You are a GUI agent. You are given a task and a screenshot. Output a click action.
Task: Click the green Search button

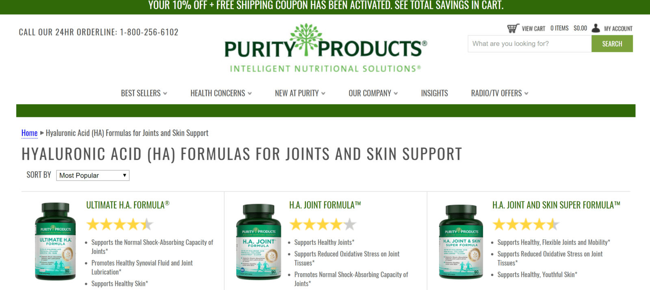pyautogui.click(x=612, y=43)
